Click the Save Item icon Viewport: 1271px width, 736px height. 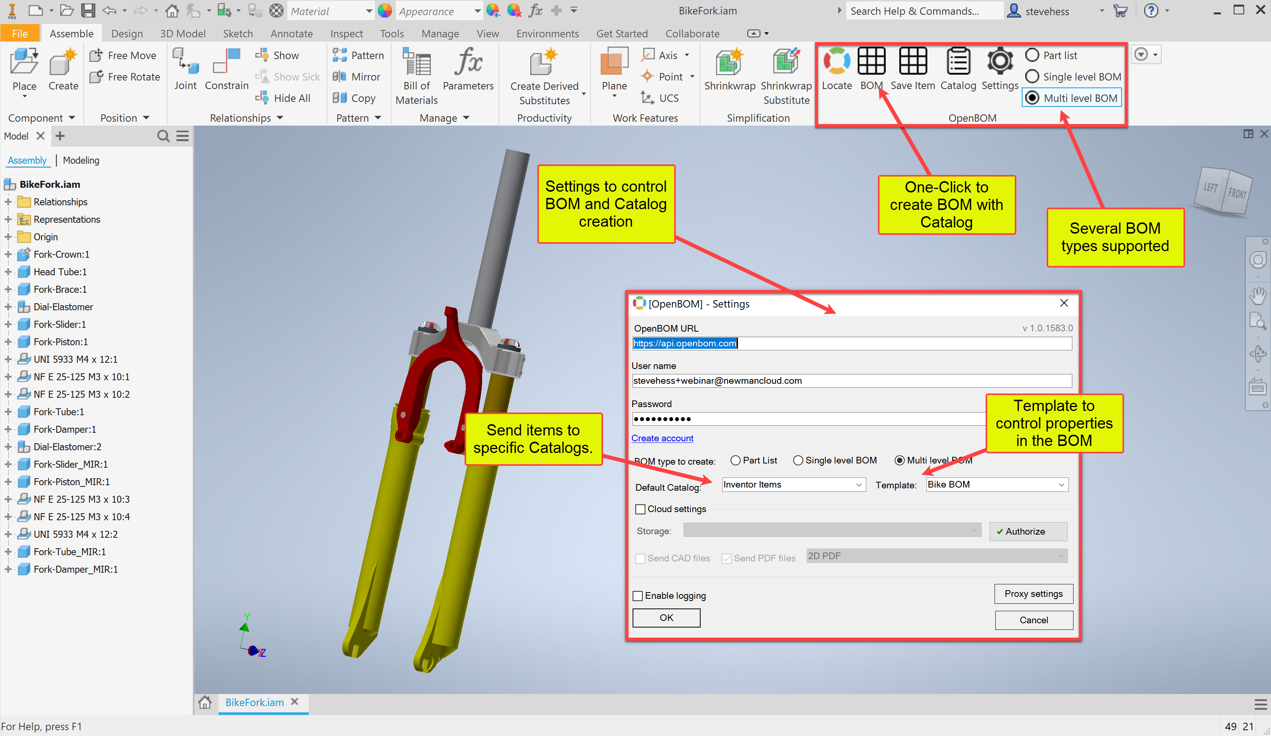click(913, 61)
